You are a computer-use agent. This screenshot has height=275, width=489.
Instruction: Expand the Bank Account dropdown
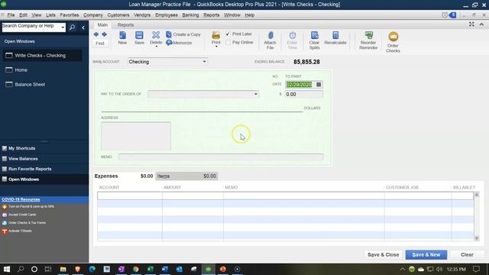(x=204, y=62)
